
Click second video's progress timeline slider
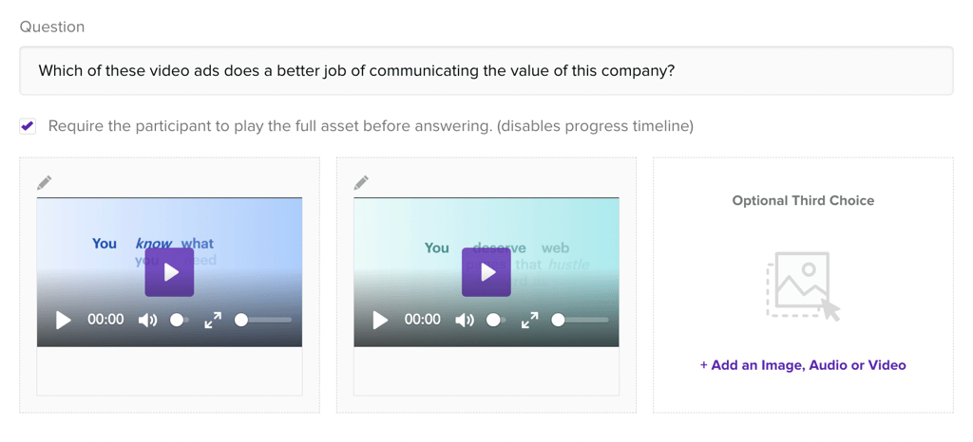581,320
